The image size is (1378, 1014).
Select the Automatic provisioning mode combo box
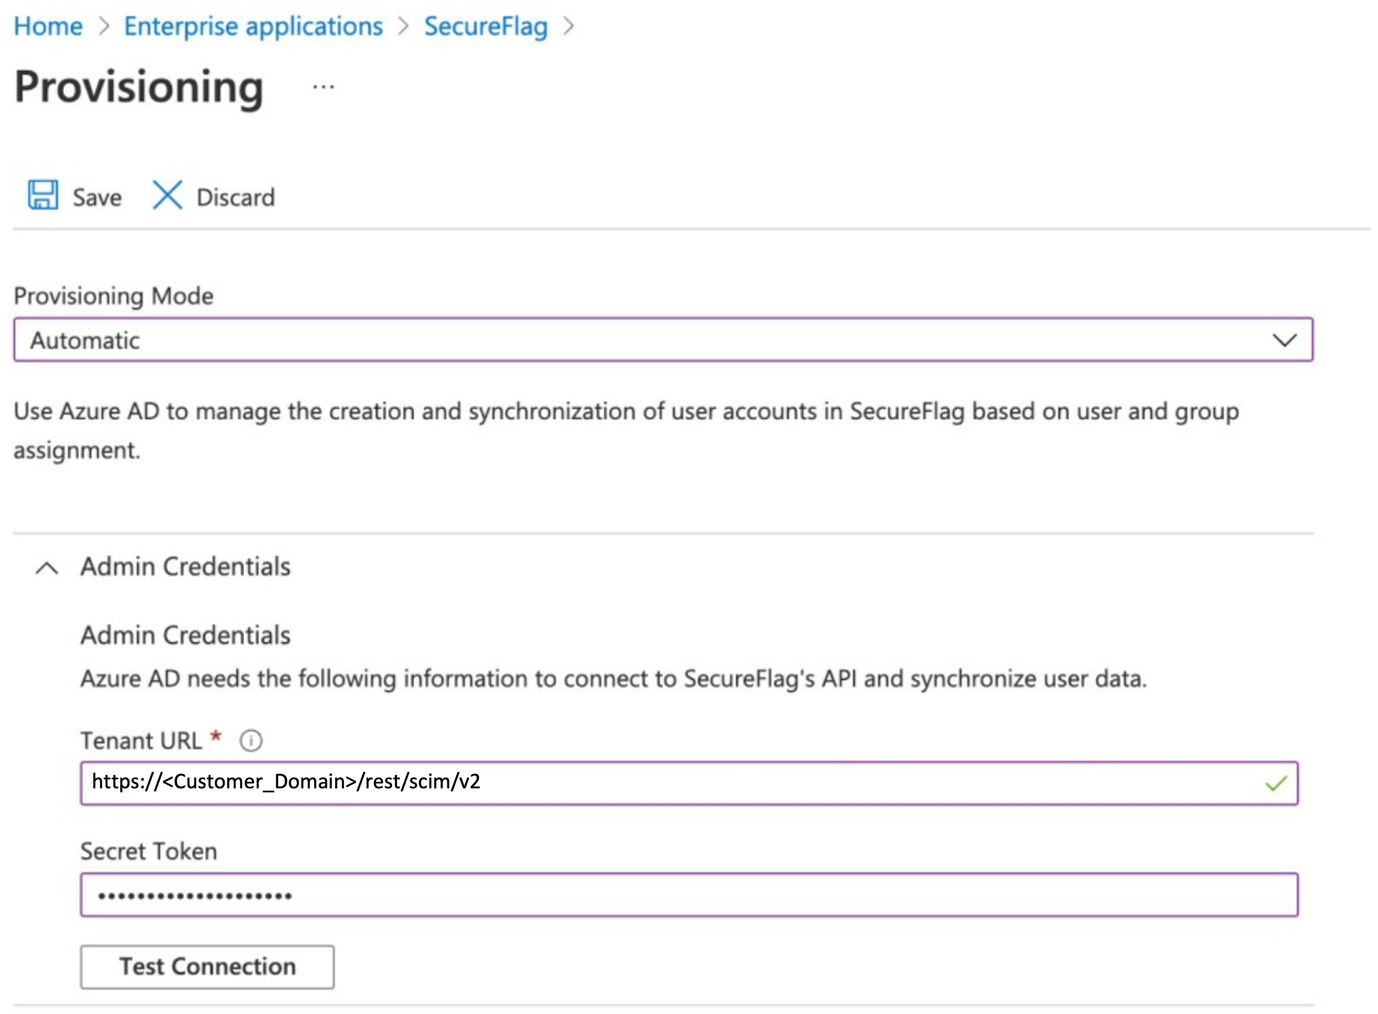(x=663, y=339)
